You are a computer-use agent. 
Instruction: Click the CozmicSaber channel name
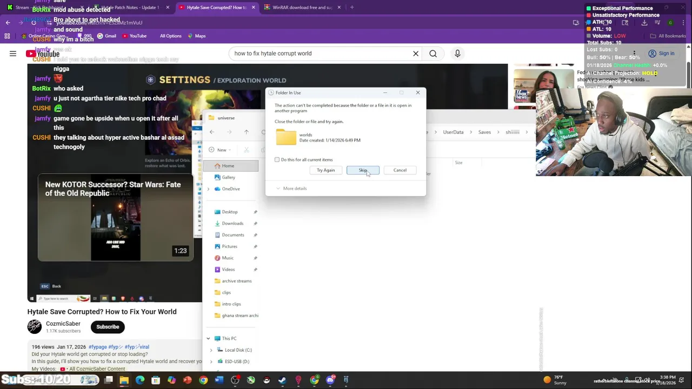tap(63, 324)
